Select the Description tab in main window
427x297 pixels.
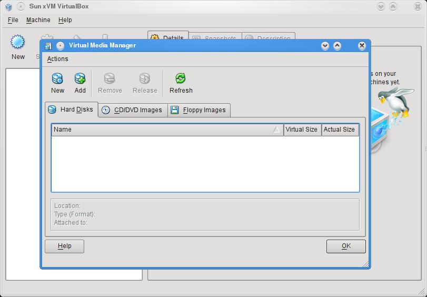click(x=269, y=37)
